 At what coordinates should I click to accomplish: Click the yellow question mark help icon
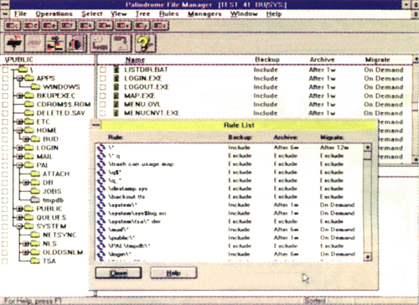pos(145,44)
